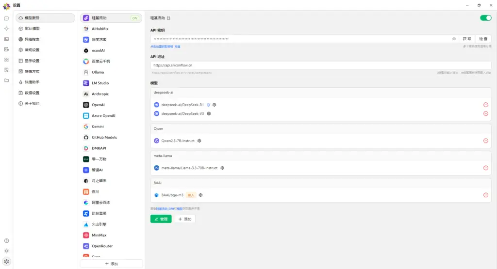Select the Anthropic provider
Image resolution: width=497 pixels, height=269 pixels.
(x=100, y=94)
